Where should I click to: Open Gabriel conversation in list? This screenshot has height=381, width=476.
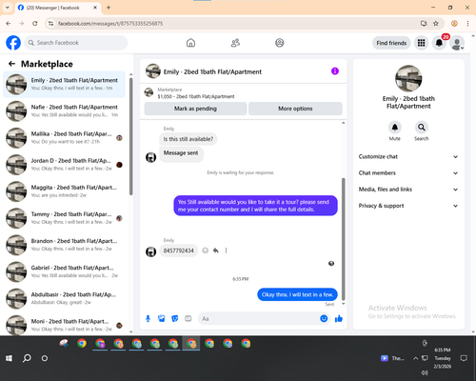click(x=64, y=271)
